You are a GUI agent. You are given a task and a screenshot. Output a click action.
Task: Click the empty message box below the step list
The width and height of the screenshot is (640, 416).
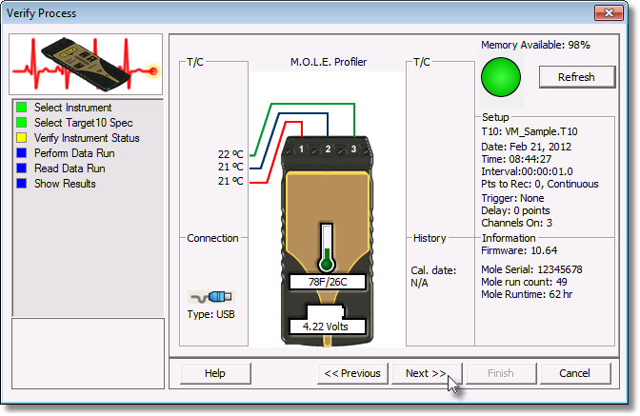(89, 353)
